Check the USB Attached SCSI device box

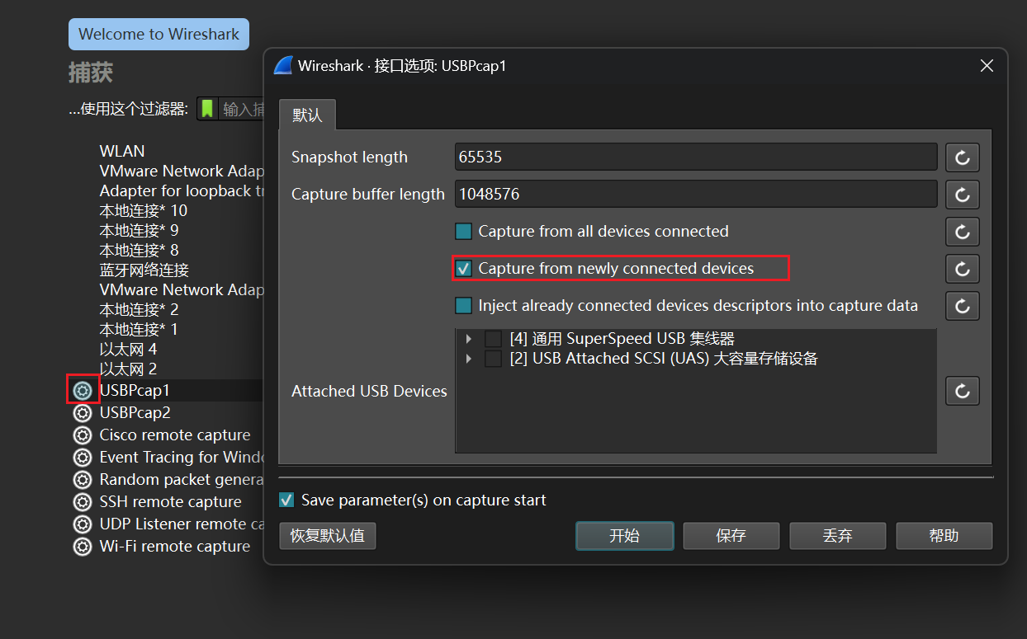click(x=493, y=359)
